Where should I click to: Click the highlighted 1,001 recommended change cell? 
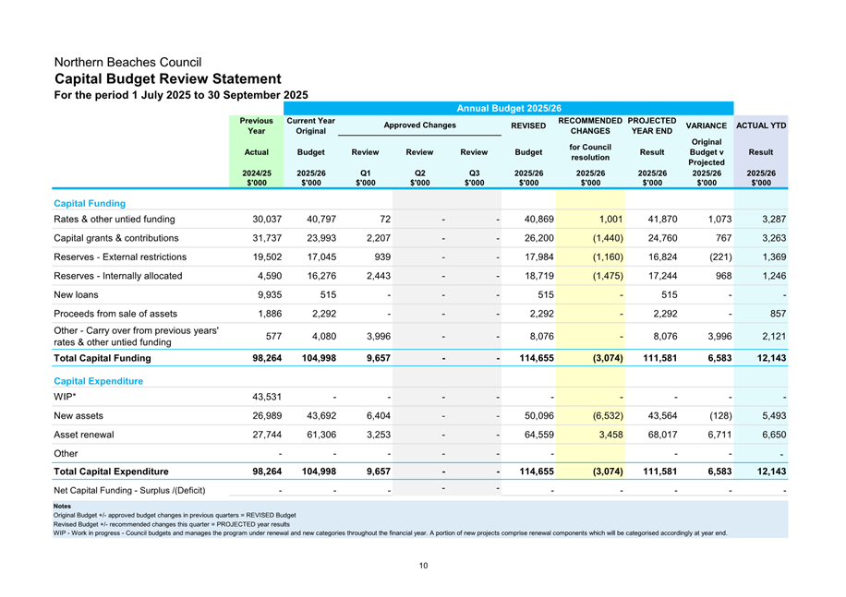coord(590,220)
